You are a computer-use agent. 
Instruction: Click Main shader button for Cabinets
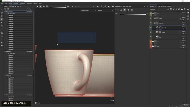point(29,75)
